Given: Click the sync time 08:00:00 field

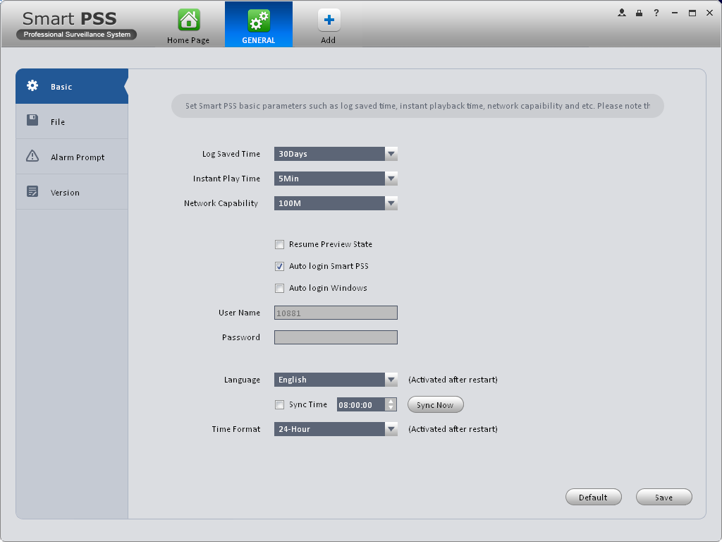Looking at the screenshot, I should click(x=361, y=404).
